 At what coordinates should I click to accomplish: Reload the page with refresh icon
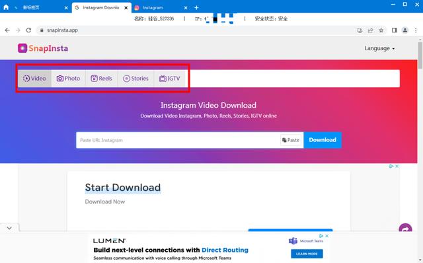tap(28, 30)
